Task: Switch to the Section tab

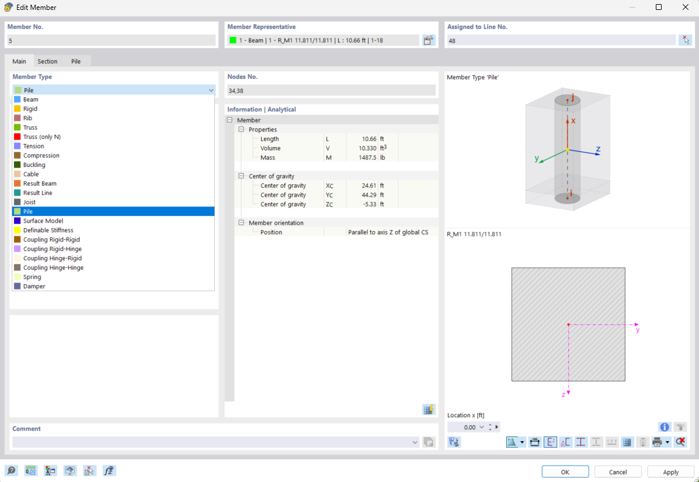Action: (x=47, y=61)
